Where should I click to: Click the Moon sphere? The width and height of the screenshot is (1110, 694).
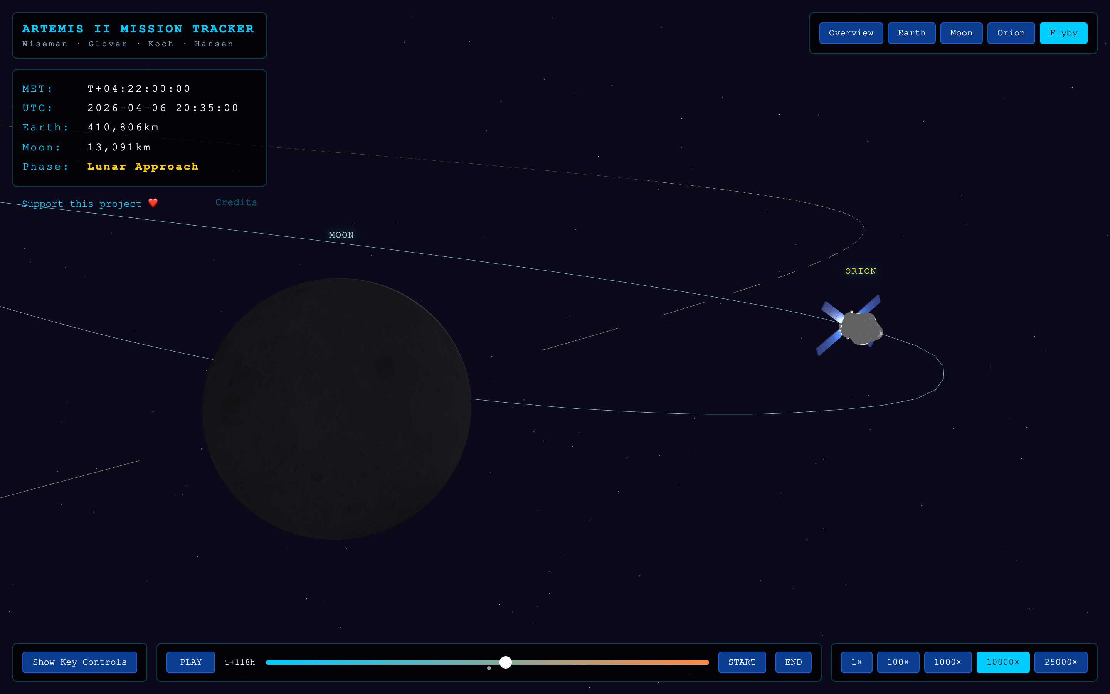coord(337,409)
